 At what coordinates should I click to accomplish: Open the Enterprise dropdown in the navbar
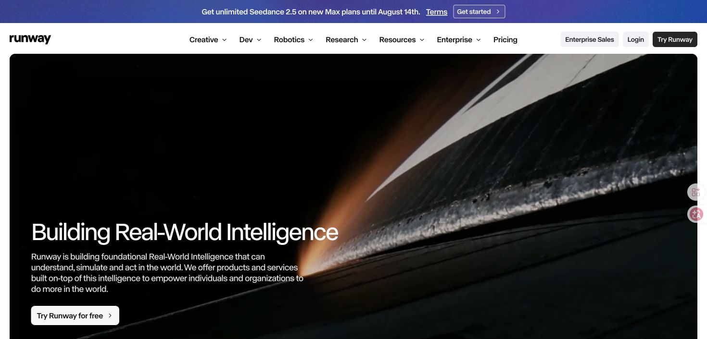point(459,40)
